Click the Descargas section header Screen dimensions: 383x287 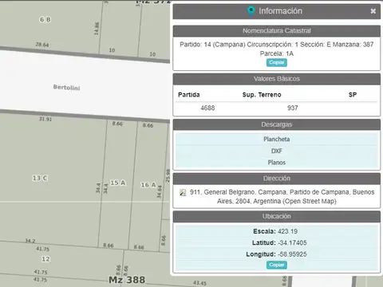(x=277, y=124)
